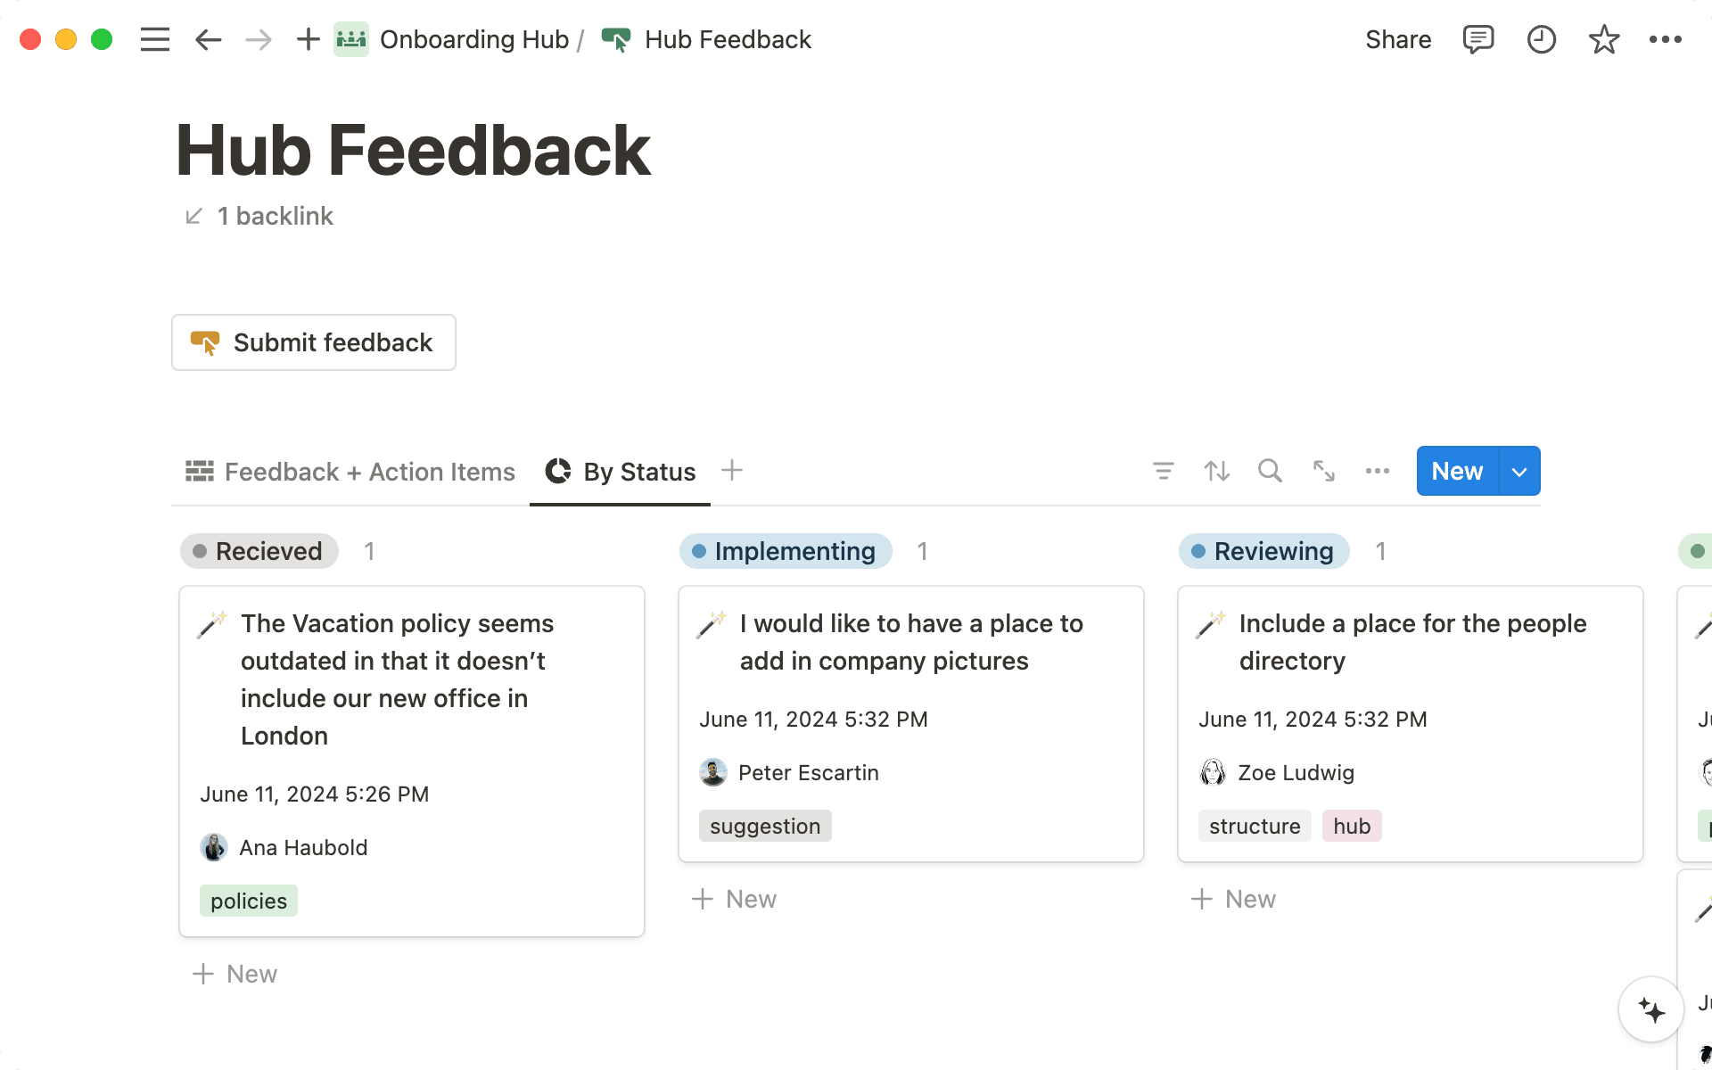Open the page options ellipsis menu
Screen dimensions: 1712x1070
(x=1666, y=39)
